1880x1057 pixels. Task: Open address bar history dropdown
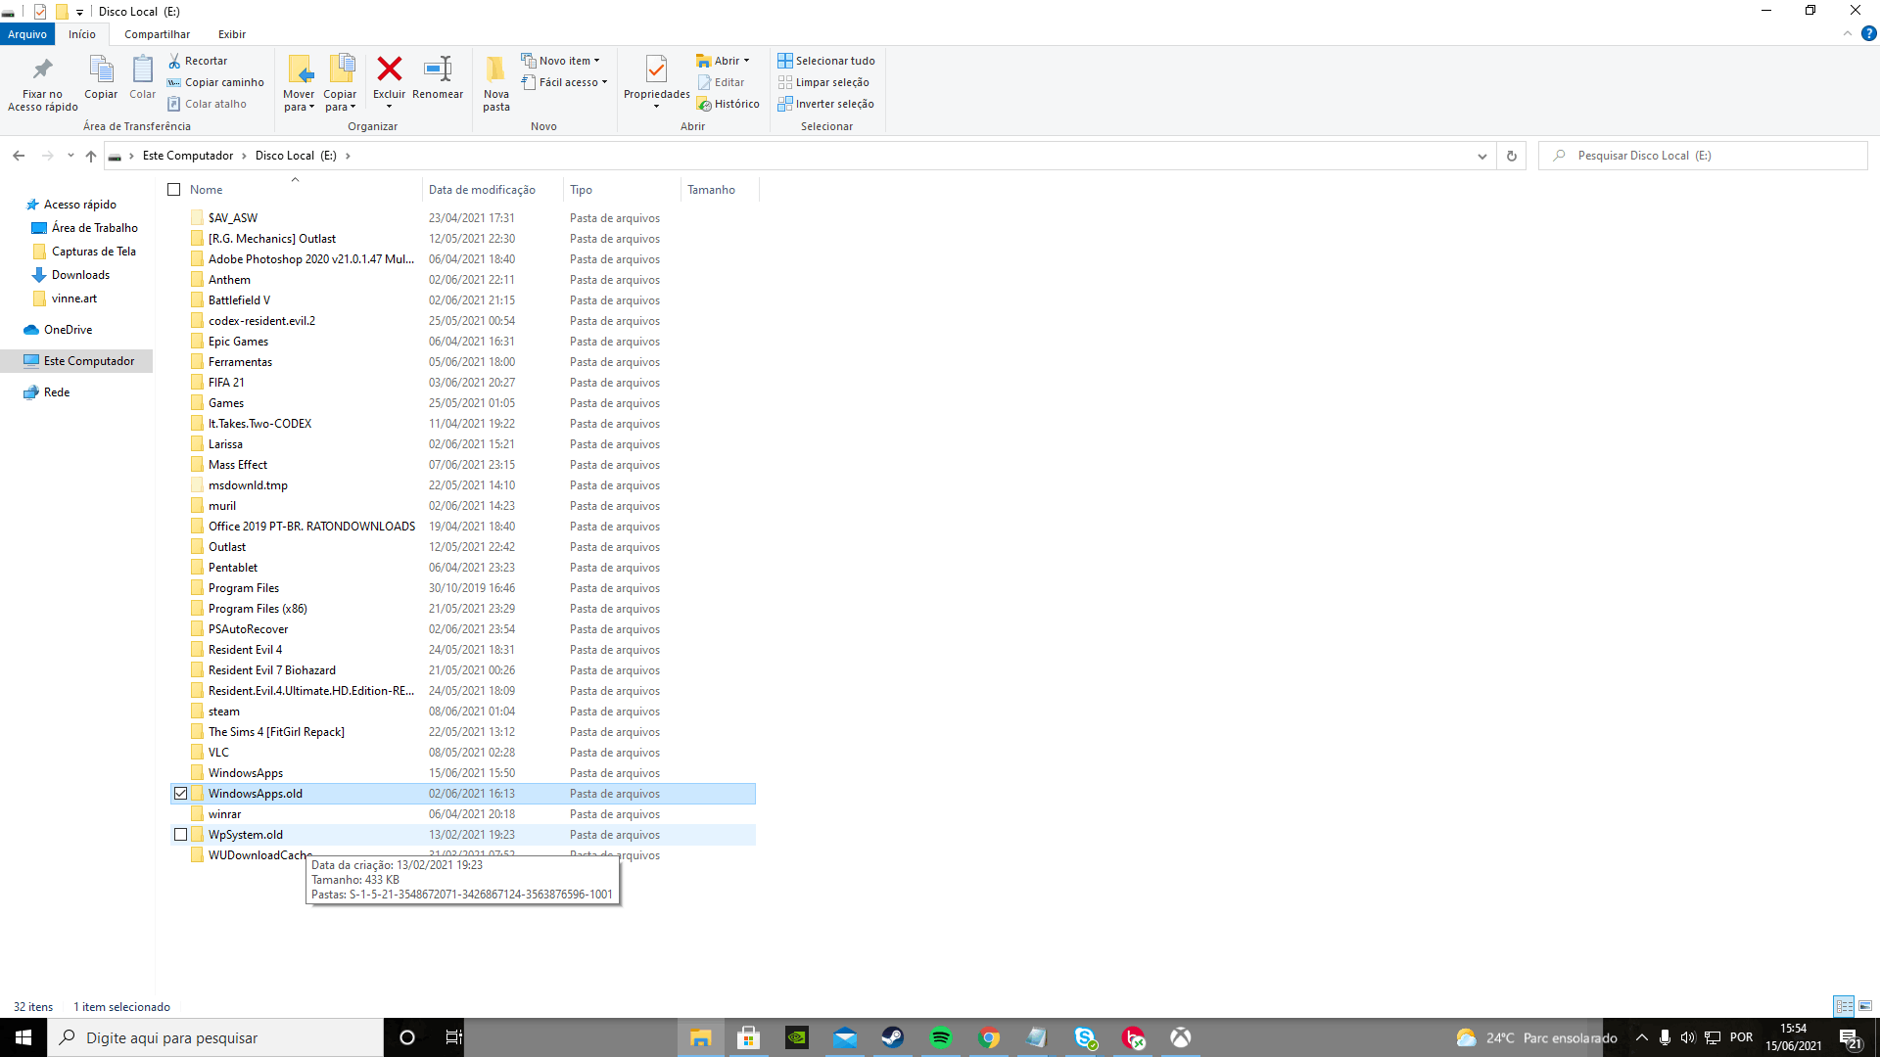pyautogui.click(x=1482, y=156)
